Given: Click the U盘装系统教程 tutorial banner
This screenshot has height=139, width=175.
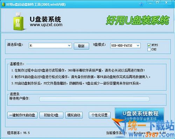Looking at the screenshot, I should (x=140, y=115).
